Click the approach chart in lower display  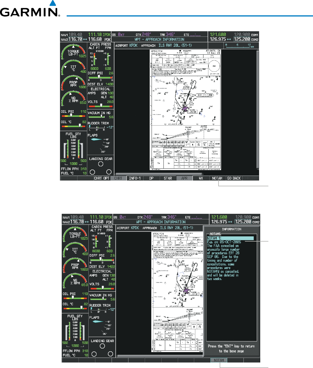point(178,292)
